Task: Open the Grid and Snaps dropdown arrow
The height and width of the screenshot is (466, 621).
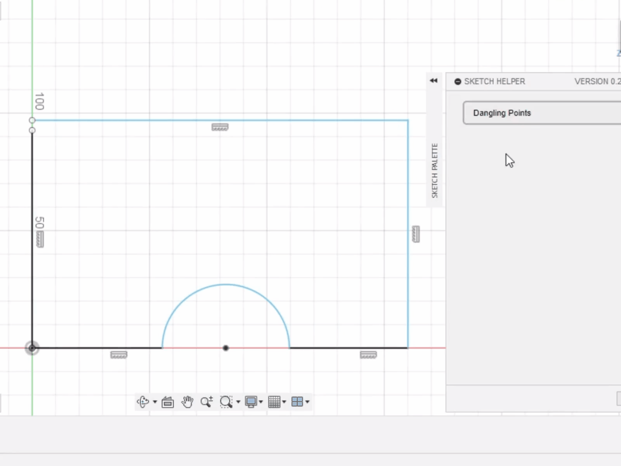Action: pyautogui.click(x=284, y=402)
